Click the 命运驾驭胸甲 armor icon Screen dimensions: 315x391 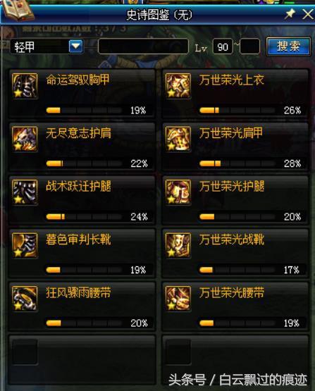[25, 86]
